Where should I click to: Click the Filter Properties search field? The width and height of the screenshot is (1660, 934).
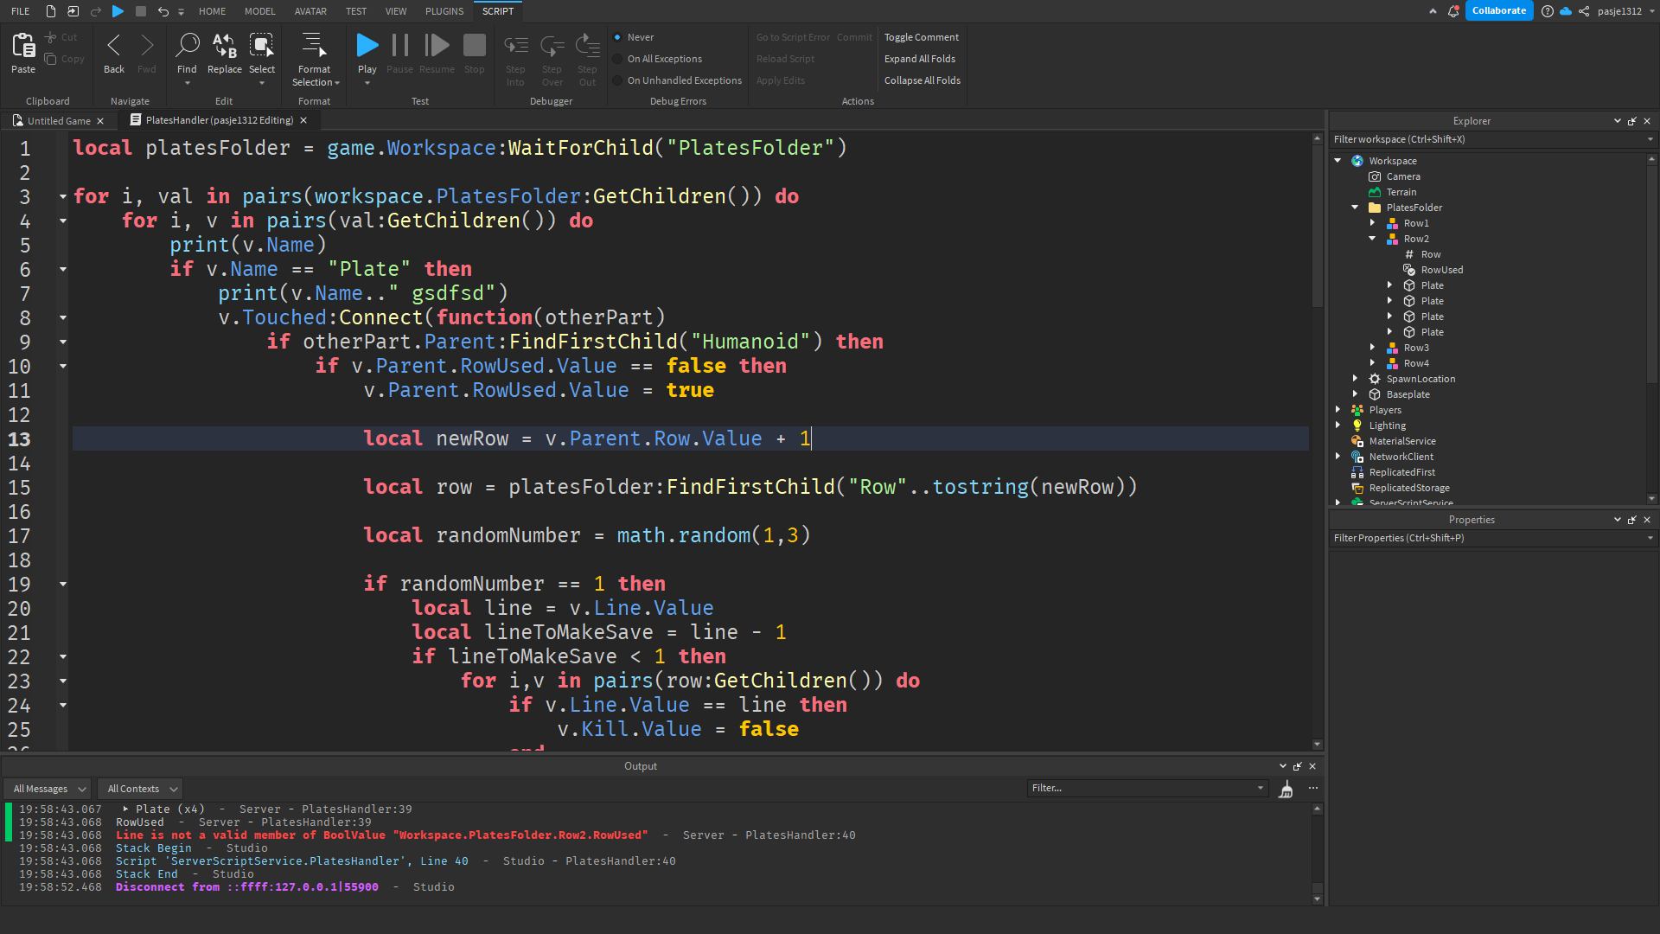coord(1491,538)
